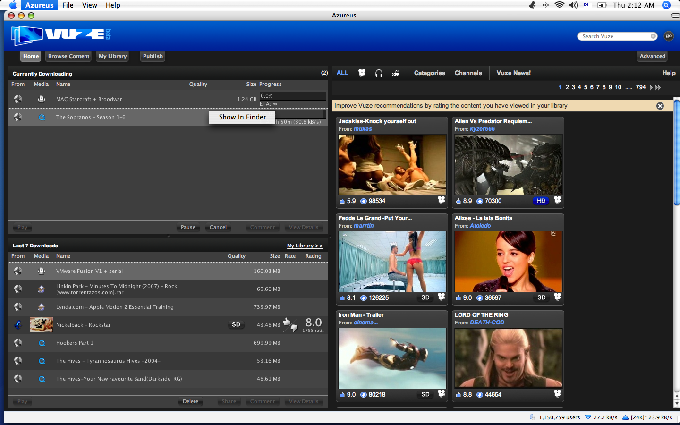
Task: Click the rating thumb on Jadakiss card
Action: pos(342,201)
